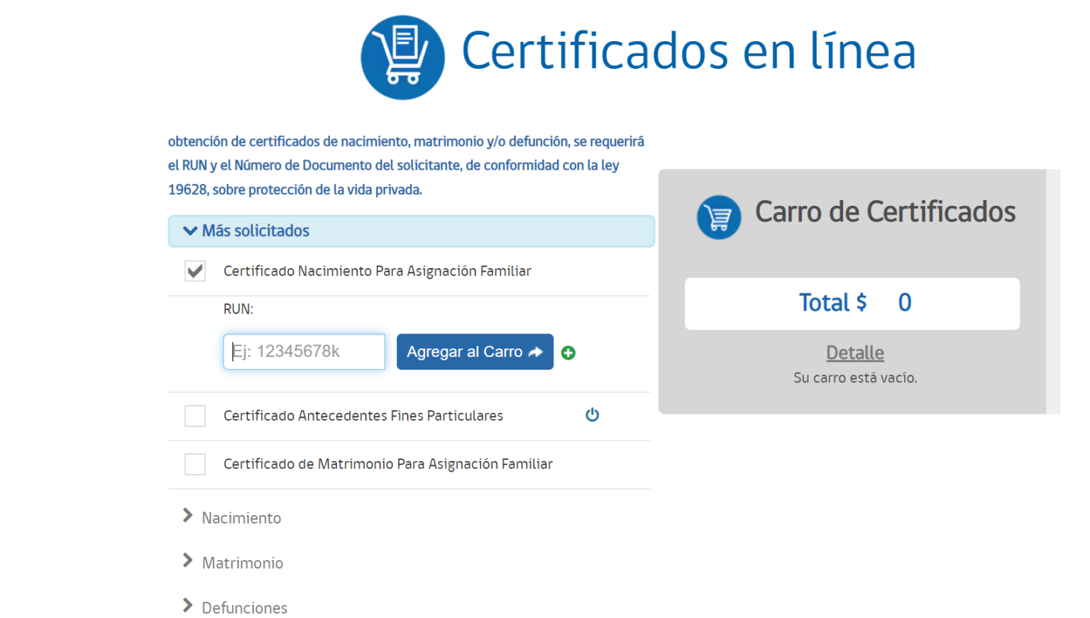1090x618 pixels.
Task: Click the Carro de Certificados cart icon
Action: pyautogui.click(x=718, y=217)
